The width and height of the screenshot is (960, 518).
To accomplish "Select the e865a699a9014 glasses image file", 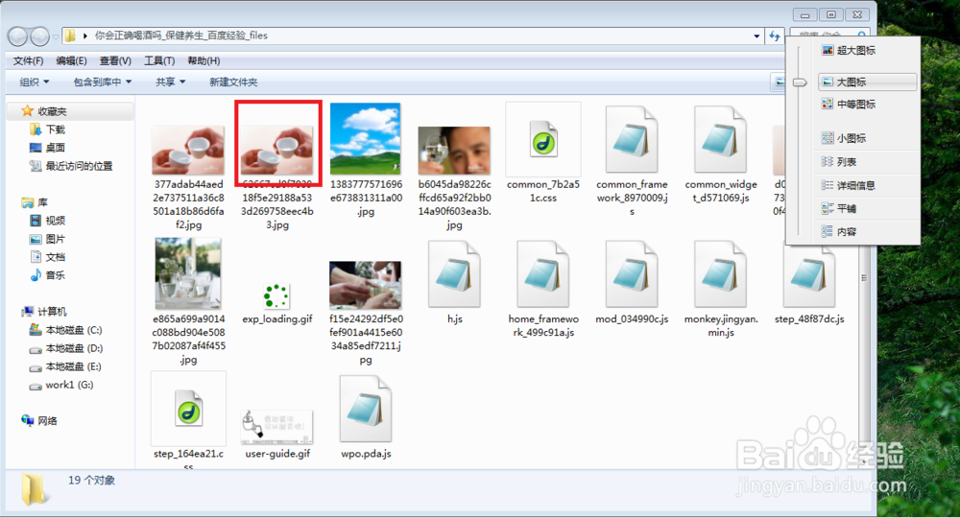I will tap(188, 274).
